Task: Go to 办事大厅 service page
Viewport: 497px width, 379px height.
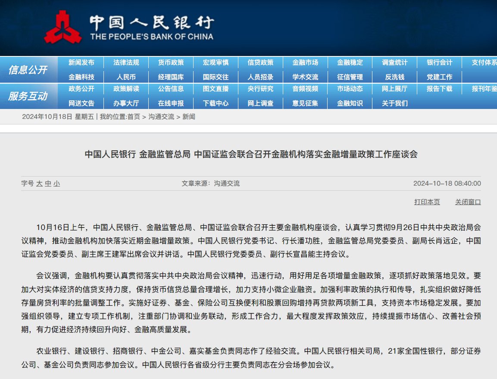Action: coord(126,103)
